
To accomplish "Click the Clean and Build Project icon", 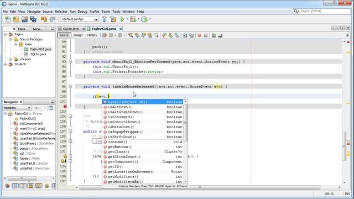I will point(113,19).
